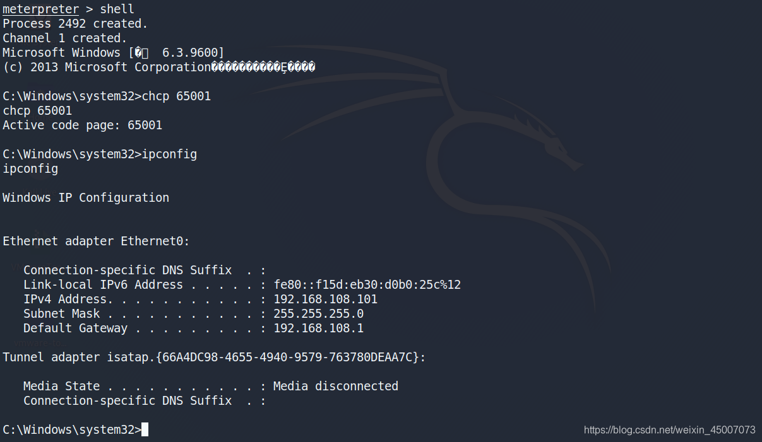Click the 'chcp 65001' command after the prompt
This screenshot has width=762, height=442.
point(176,96)
